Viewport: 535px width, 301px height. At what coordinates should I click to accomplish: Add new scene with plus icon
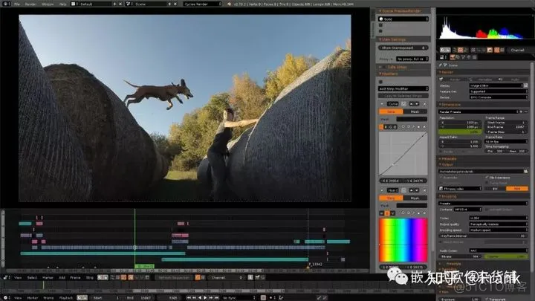click(169, 4)
